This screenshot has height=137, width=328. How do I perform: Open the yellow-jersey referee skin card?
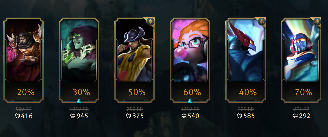coord(135,60)
